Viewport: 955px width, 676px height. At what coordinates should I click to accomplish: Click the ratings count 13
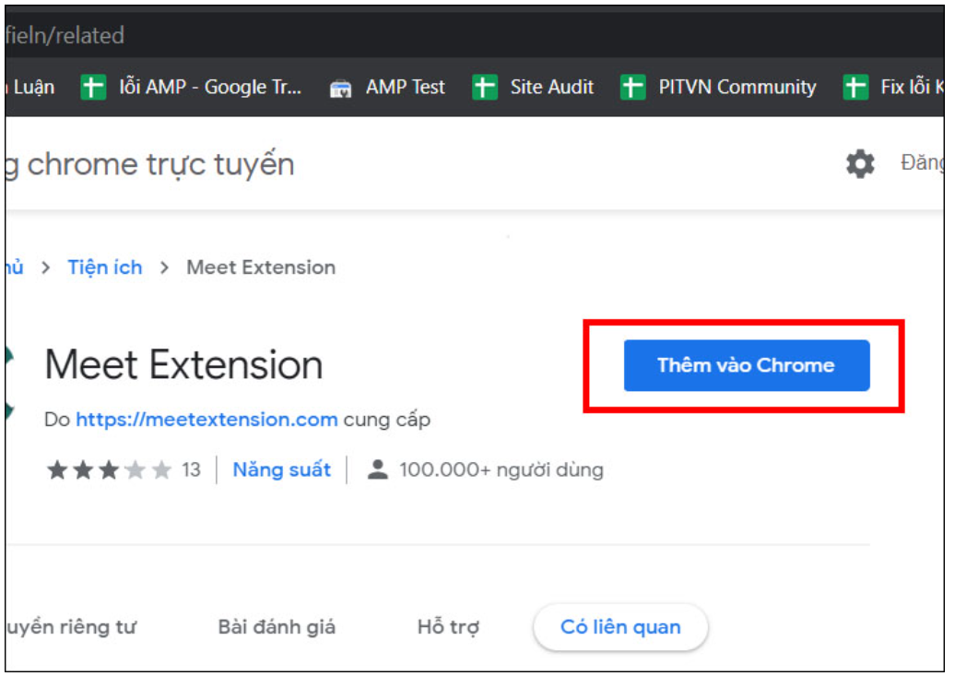tap(191, 470)
